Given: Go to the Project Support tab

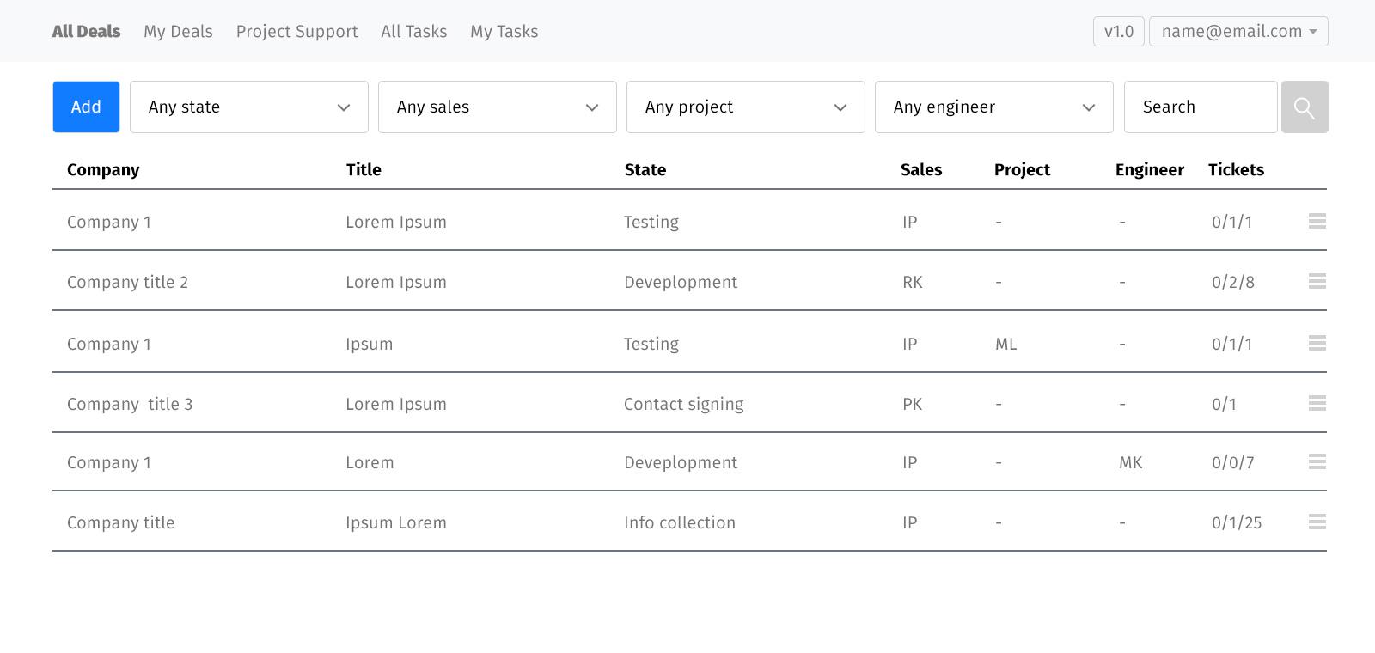Looking at the screenshot, I should pos(296,32).
